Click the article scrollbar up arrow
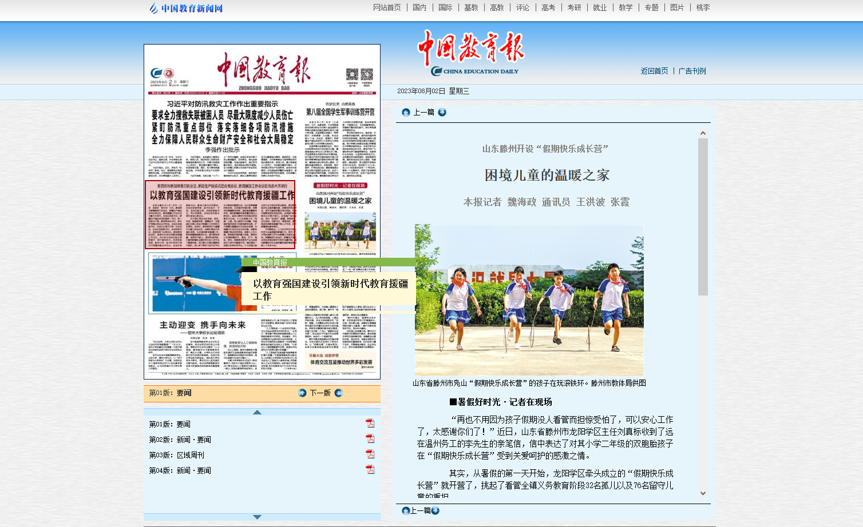Viewport: 863px width, 527px height. 703,133
